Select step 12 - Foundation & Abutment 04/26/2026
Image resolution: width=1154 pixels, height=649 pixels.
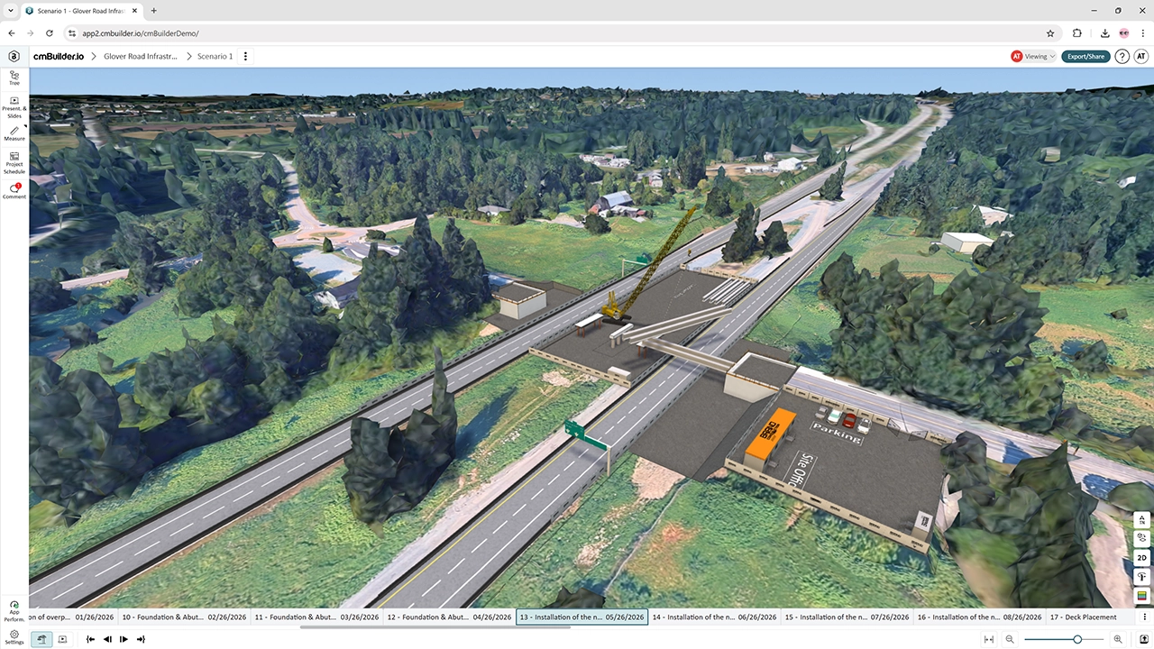[x=450, y=617]
